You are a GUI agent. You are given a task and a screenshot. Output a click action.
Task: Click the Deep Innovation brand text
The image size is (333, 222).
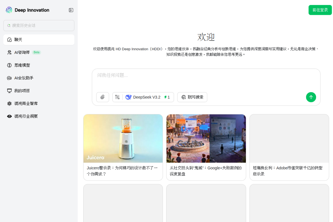[x=32, y=10]
